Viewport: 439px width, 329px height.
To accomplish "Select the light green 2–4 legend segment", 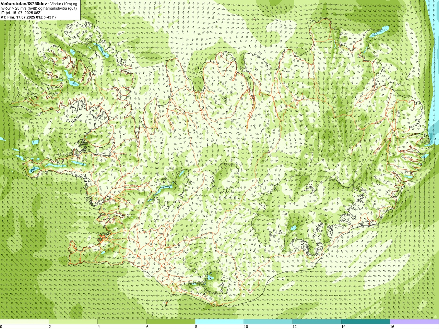I will click(x=73, y=322).
